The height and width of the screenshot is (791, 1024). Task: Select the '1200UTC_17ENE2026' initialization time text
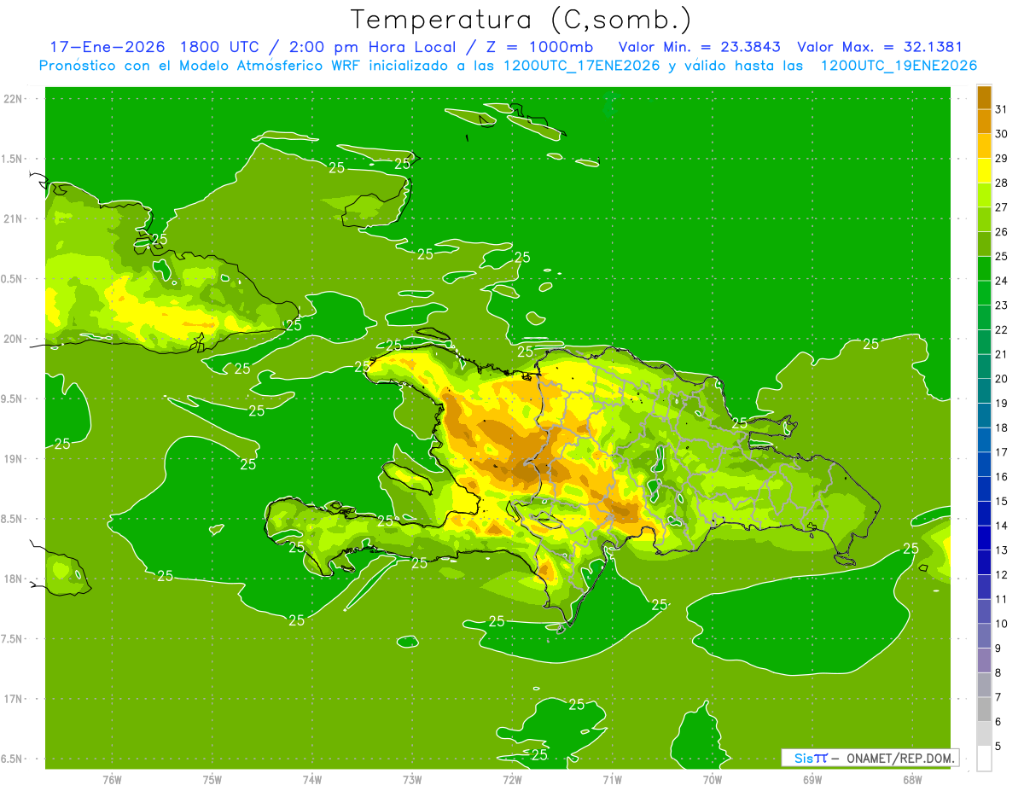(582, 66)
